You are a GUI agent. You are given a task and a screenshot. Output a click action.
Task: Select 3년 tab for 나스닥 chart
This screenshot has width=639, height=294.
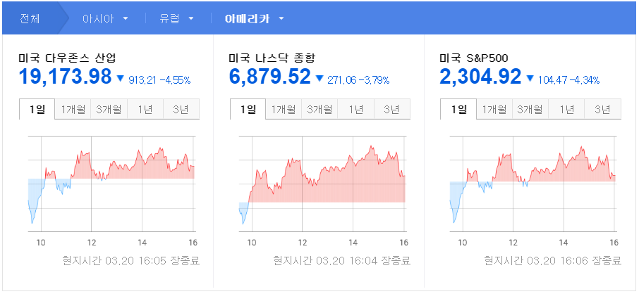point(391,109)
